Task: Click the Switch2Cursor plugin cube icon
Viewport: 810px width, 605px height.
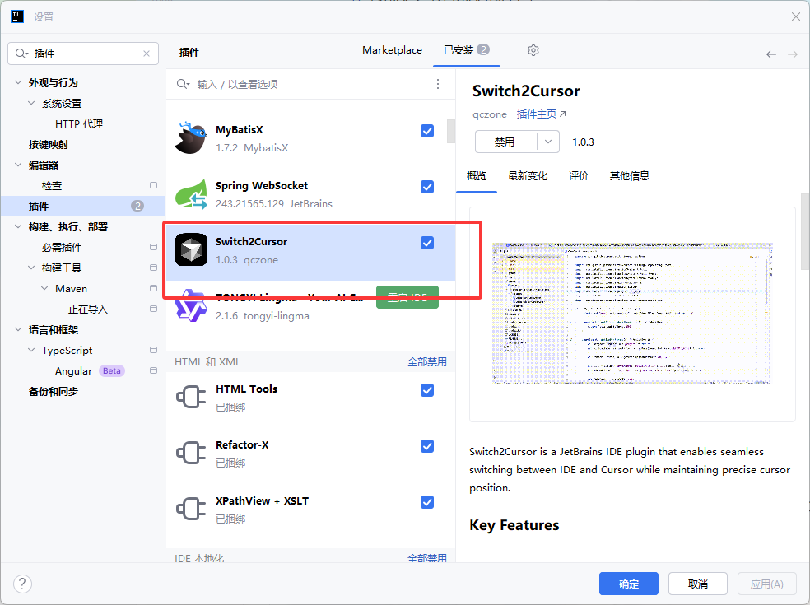Action: (191, 249)
